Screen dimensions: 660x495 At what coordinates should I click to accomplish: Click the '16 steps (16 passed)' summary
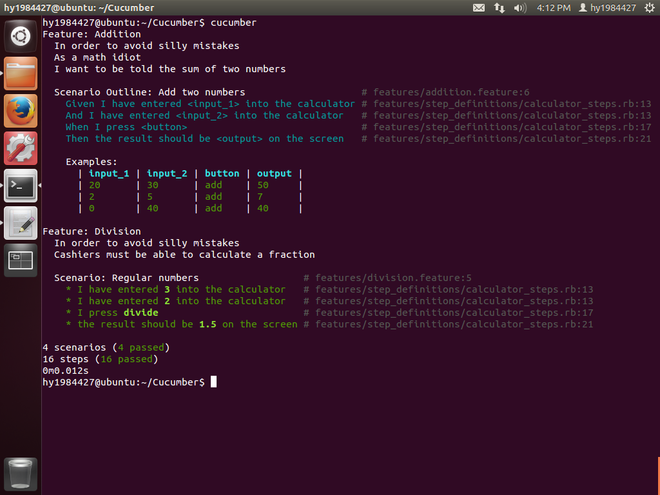pyautogui.click(x=100, y=359)
